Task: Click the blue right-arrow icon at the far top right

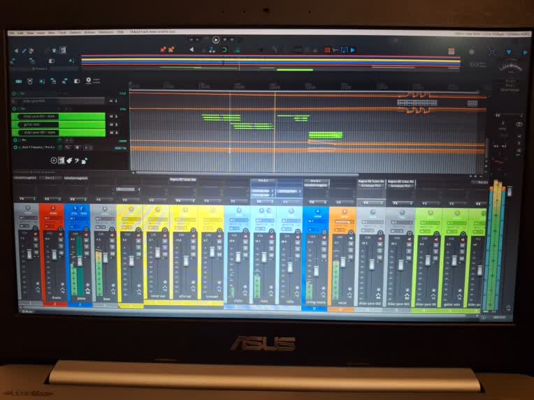Action: (525, 52)
